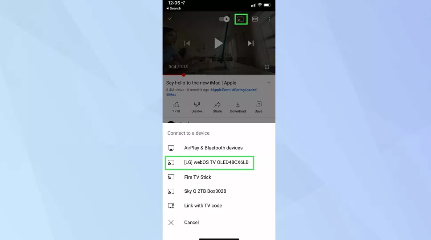Skip to next video
This screenshot has width=431, height=240.
coord(250,43)
